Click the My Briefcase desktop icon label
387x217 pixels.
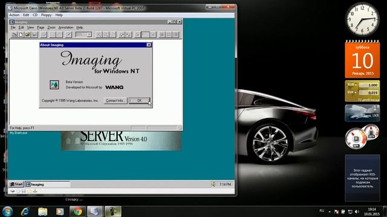click(x=19, y=133)
